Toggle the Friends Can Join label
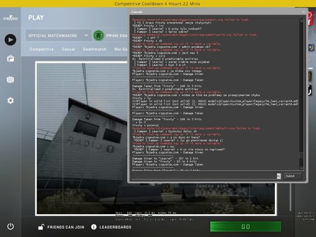 [x=66, y=227]
